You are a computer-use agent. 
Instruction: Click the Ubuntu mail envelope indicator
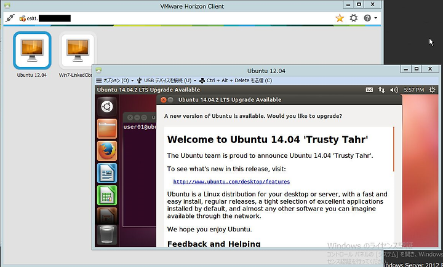(x=369, y=90)
